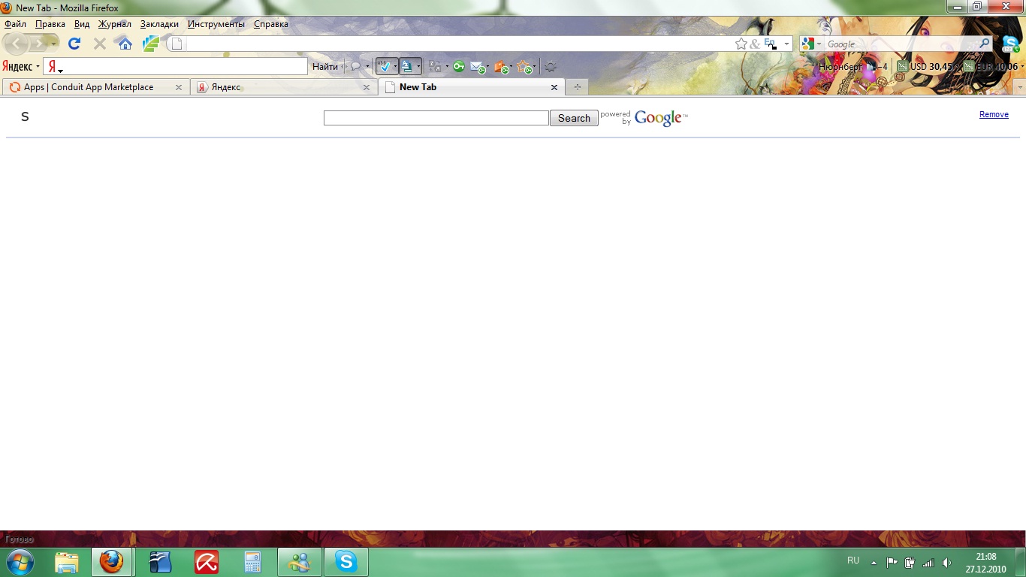The height and width of the screenshot is (577, 1026).
Task: Click the ampersand icon in the address bar
Action: pos(755,44)
